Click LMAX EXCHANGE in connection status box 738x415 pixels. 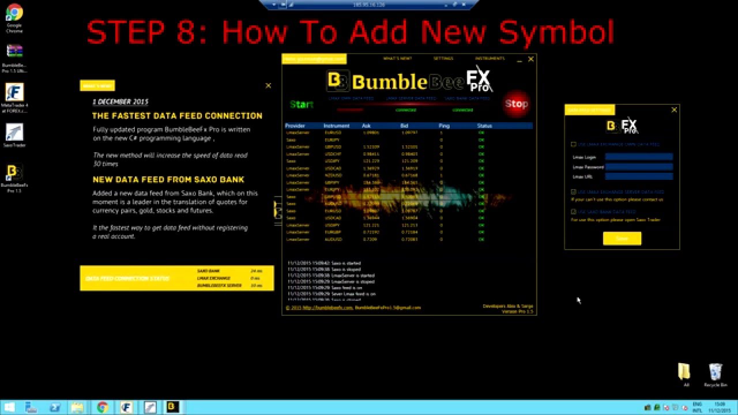(x=213, y=278)
